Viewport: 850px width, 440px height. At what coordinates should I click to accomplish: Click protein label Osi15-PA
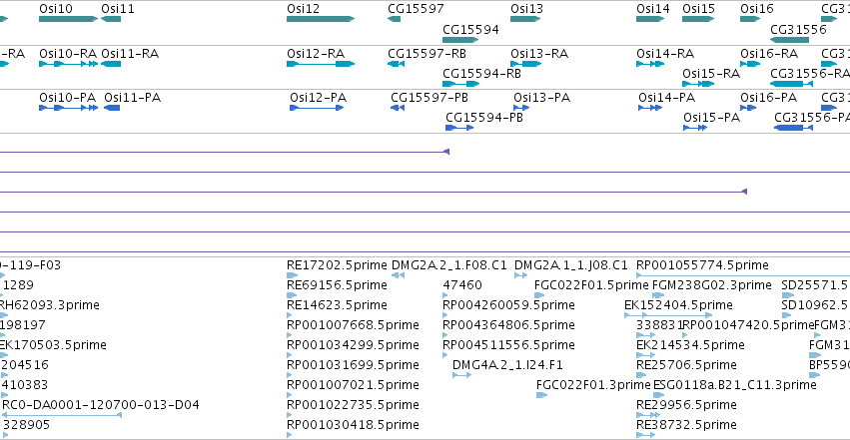pyautogui.click(x=711, y=118)
